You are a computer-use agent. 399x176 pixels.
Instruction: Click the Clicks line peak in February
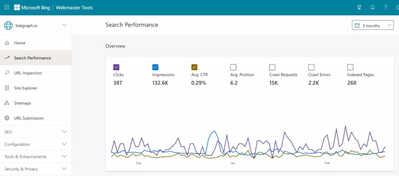click(x=345, y=126)
